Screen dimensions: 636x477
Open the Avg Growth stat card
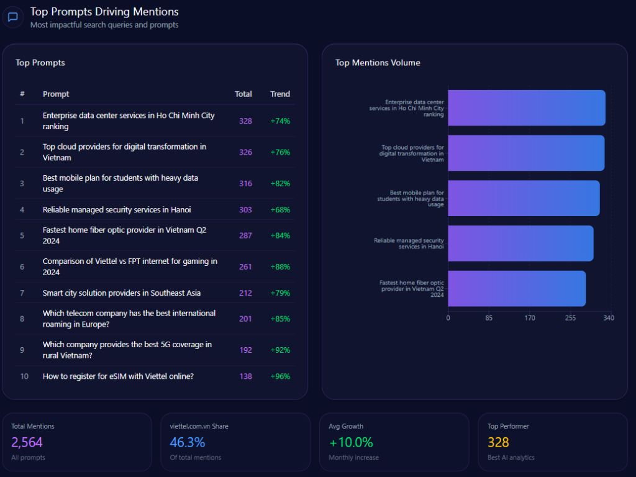[x=394, y=442]
